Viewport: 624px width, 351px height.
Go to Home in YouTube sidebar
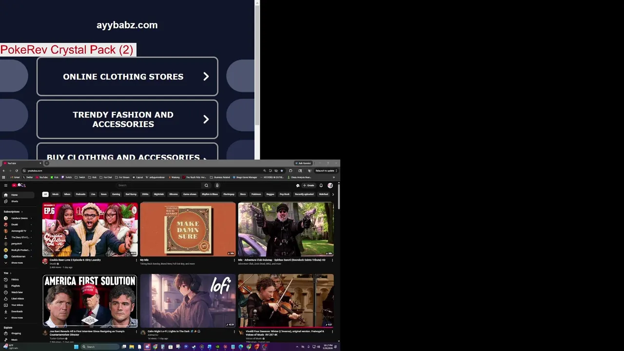[x=17, y=195]
